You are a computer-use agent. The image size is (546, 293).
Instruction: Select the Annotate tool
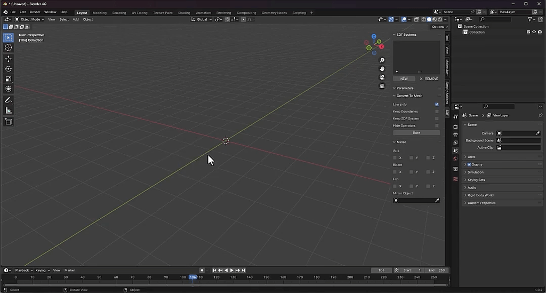[x=9, y=100]
